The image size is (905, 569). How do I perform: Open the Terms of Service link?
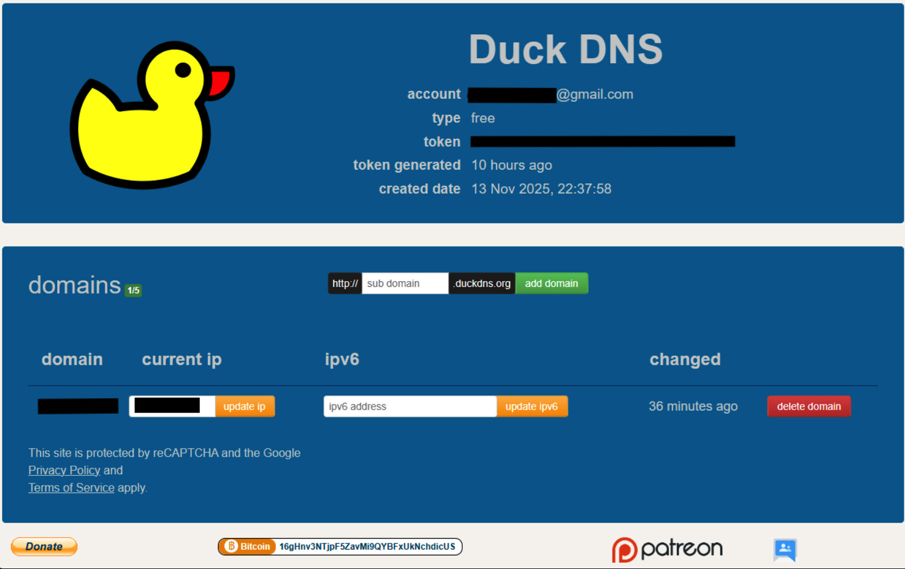click(x=71, y=488)
